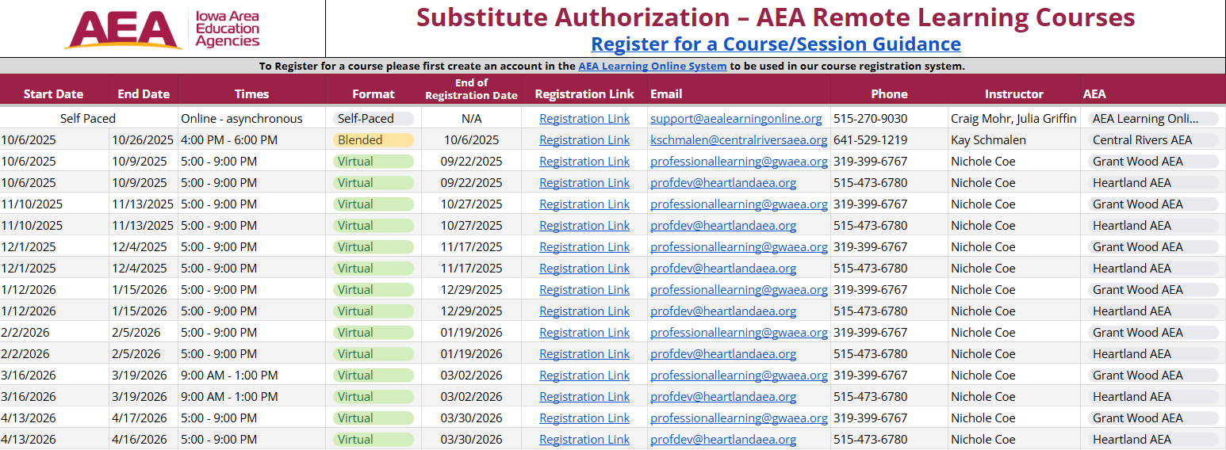Click the support@aealearningonline.org email link
Screen dimensions: 1226x450
[x=736, y=119]
